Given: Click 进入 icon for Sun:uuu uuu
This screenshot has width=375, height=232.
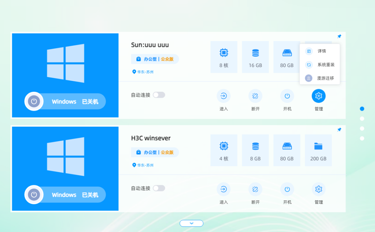Looking at the screenshot, I should [224, 96].
